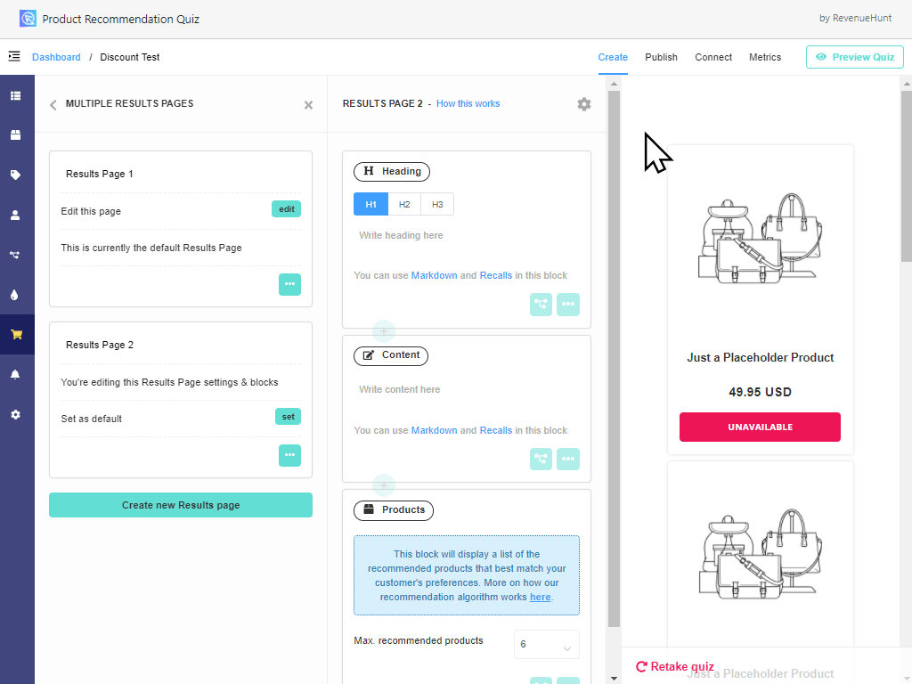Click first placeholder product bag image
The width and height of the screenshot is (912, 684).
pyautogui.click(x=760, y=239)
